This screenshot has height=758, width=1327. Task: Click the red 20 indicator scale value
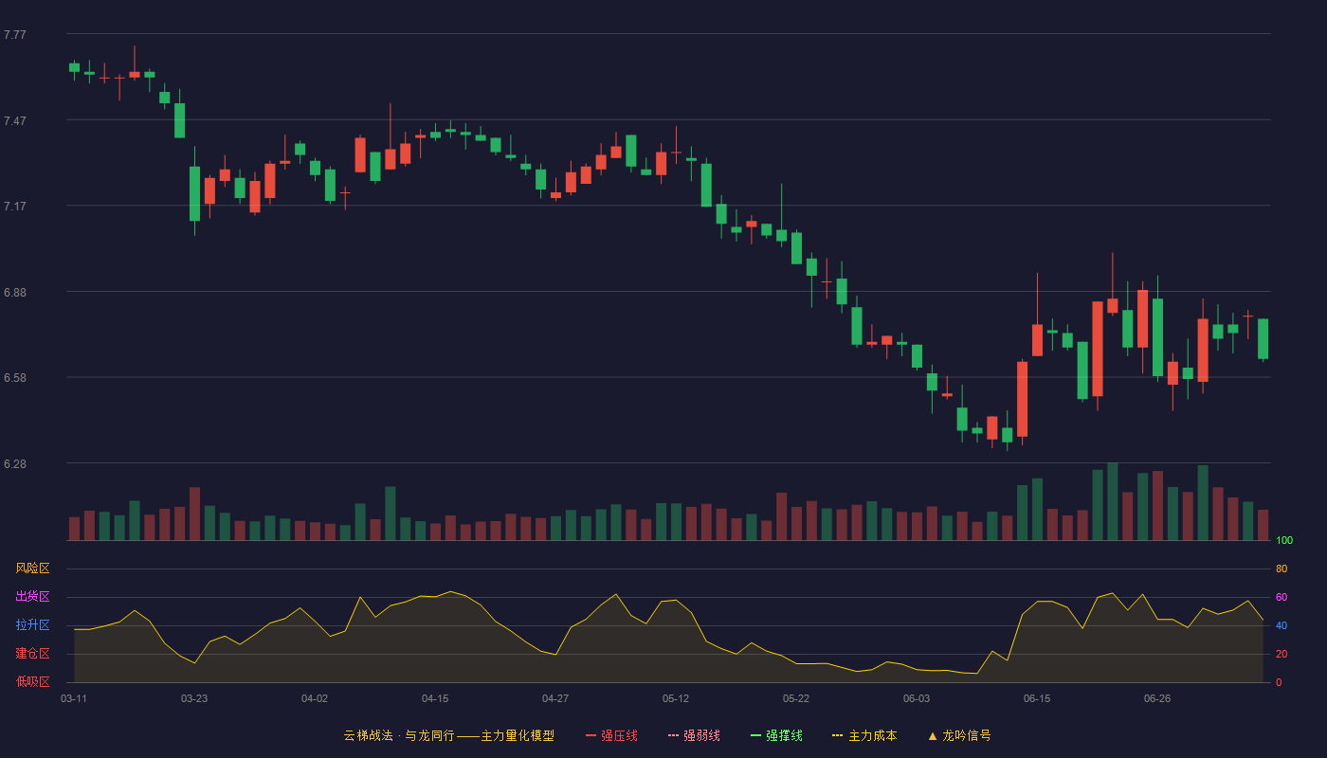1282,654
